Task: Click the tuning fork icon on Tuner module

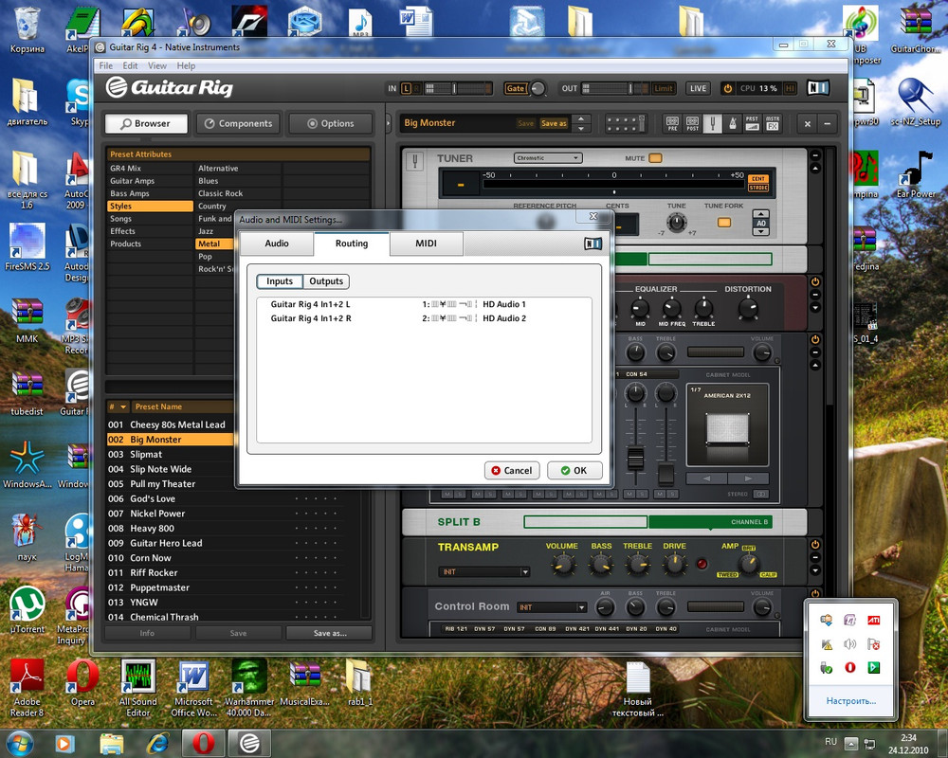Action: coord(415,161)
